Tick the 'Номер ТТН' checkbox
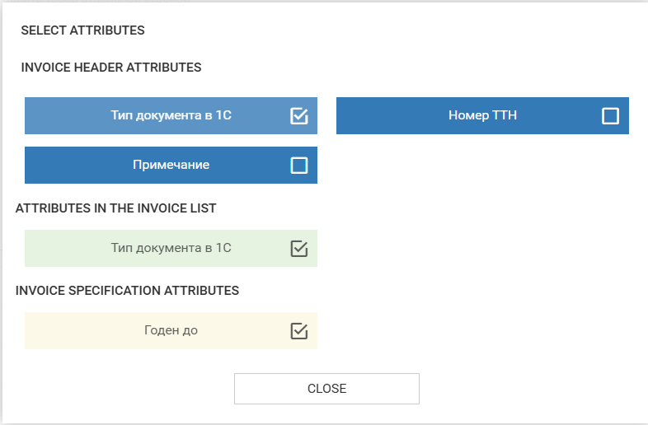This screenshot has height=425, width=648. 610,116
